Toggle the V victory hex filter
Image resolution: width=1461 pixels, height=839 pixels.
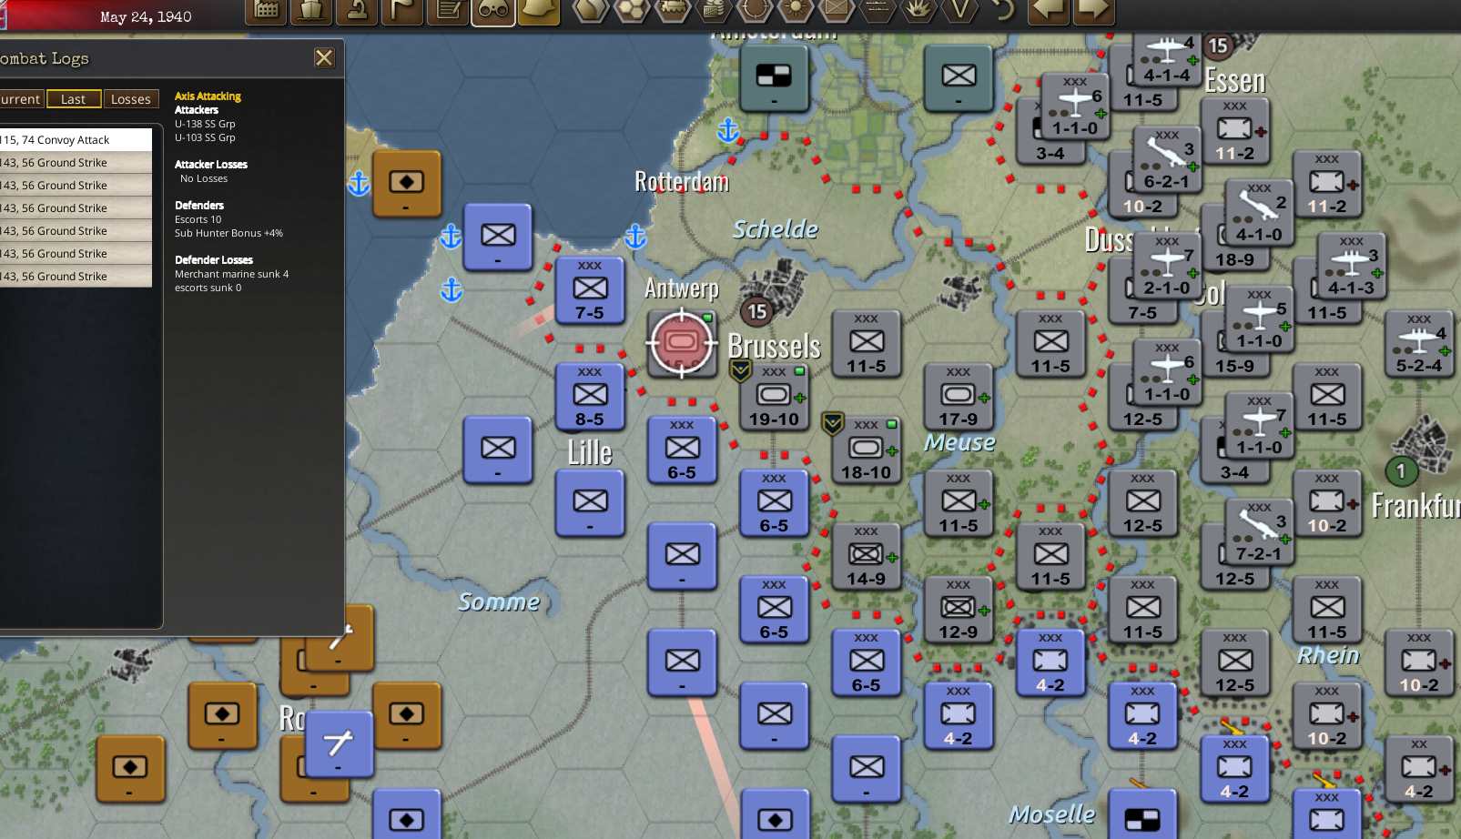pos(959,11)
